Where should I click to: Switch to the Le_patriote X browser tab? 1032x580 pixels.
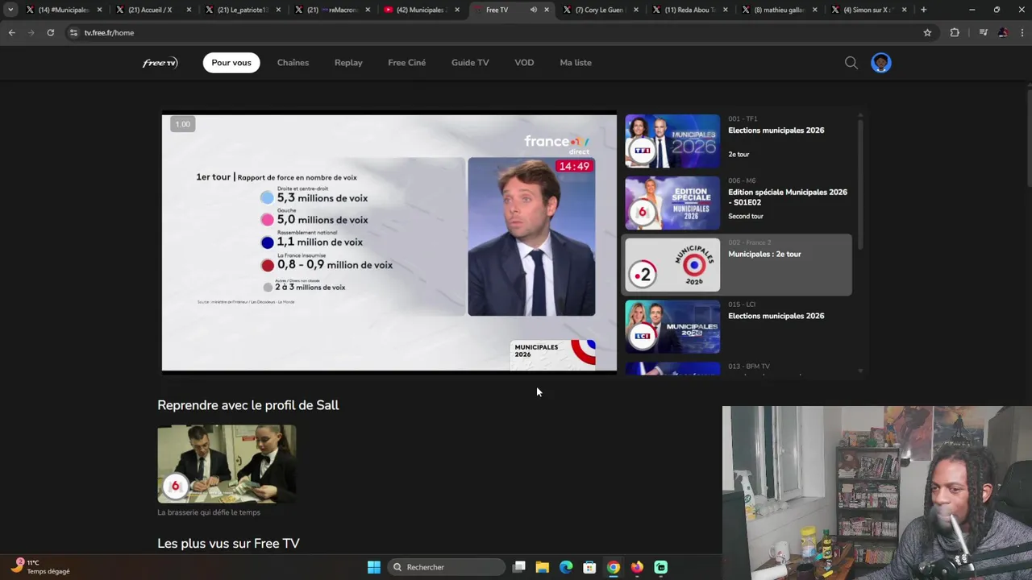pyautogui.click(x=242, y=10)
